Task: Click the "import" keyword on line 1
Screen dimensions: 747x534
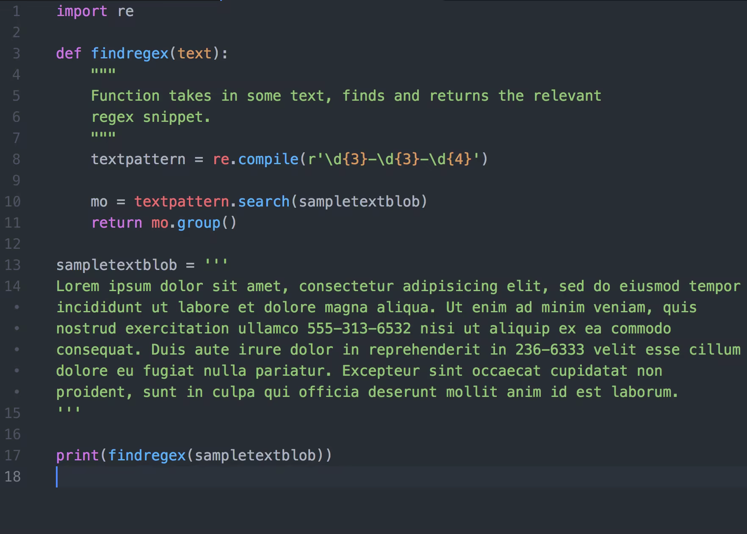Action: 82,11
